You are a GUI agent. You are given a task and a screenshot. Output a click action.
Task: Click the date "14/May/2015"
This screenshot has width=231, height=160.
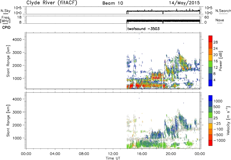pos(184,3)
